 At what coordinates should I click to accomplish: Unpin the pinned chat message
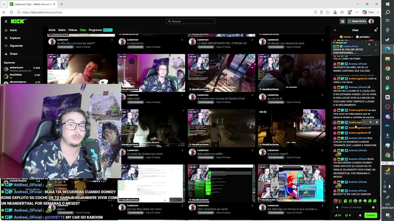pyautogui.click(x=369, y=45)
